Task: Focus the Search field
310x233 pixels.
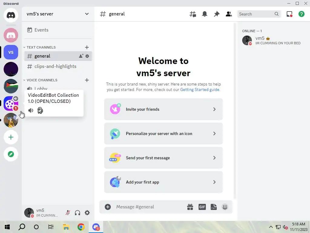Action: 259,14
